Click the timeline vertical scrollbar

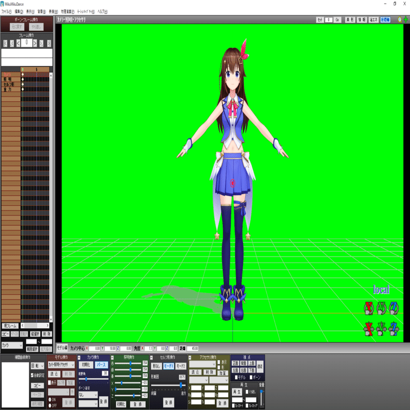pyautogui.click(x=51, y=197)
